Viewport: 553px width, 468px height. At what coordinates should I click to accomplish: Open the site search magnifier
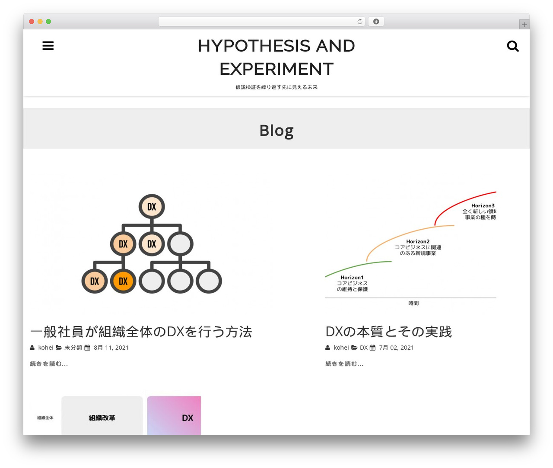513,46
